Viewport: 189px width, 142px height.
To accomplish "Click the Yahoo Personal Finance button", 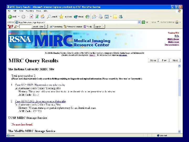I will pos(73,27).
